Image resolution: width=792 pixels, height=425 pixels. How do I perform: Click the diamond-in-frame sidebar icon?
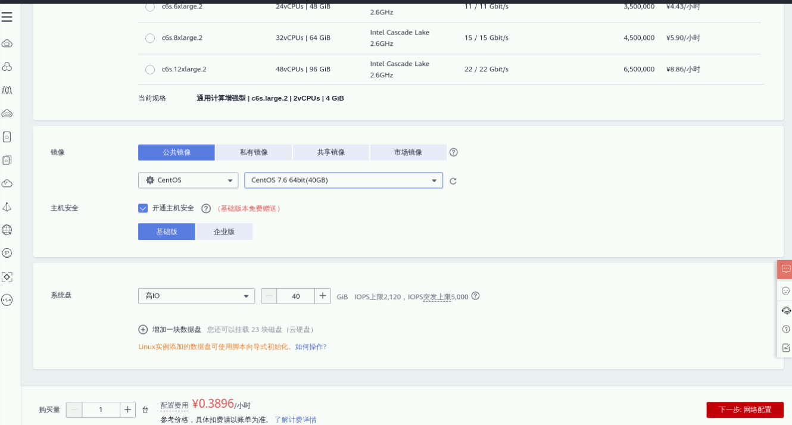[7, 277]
